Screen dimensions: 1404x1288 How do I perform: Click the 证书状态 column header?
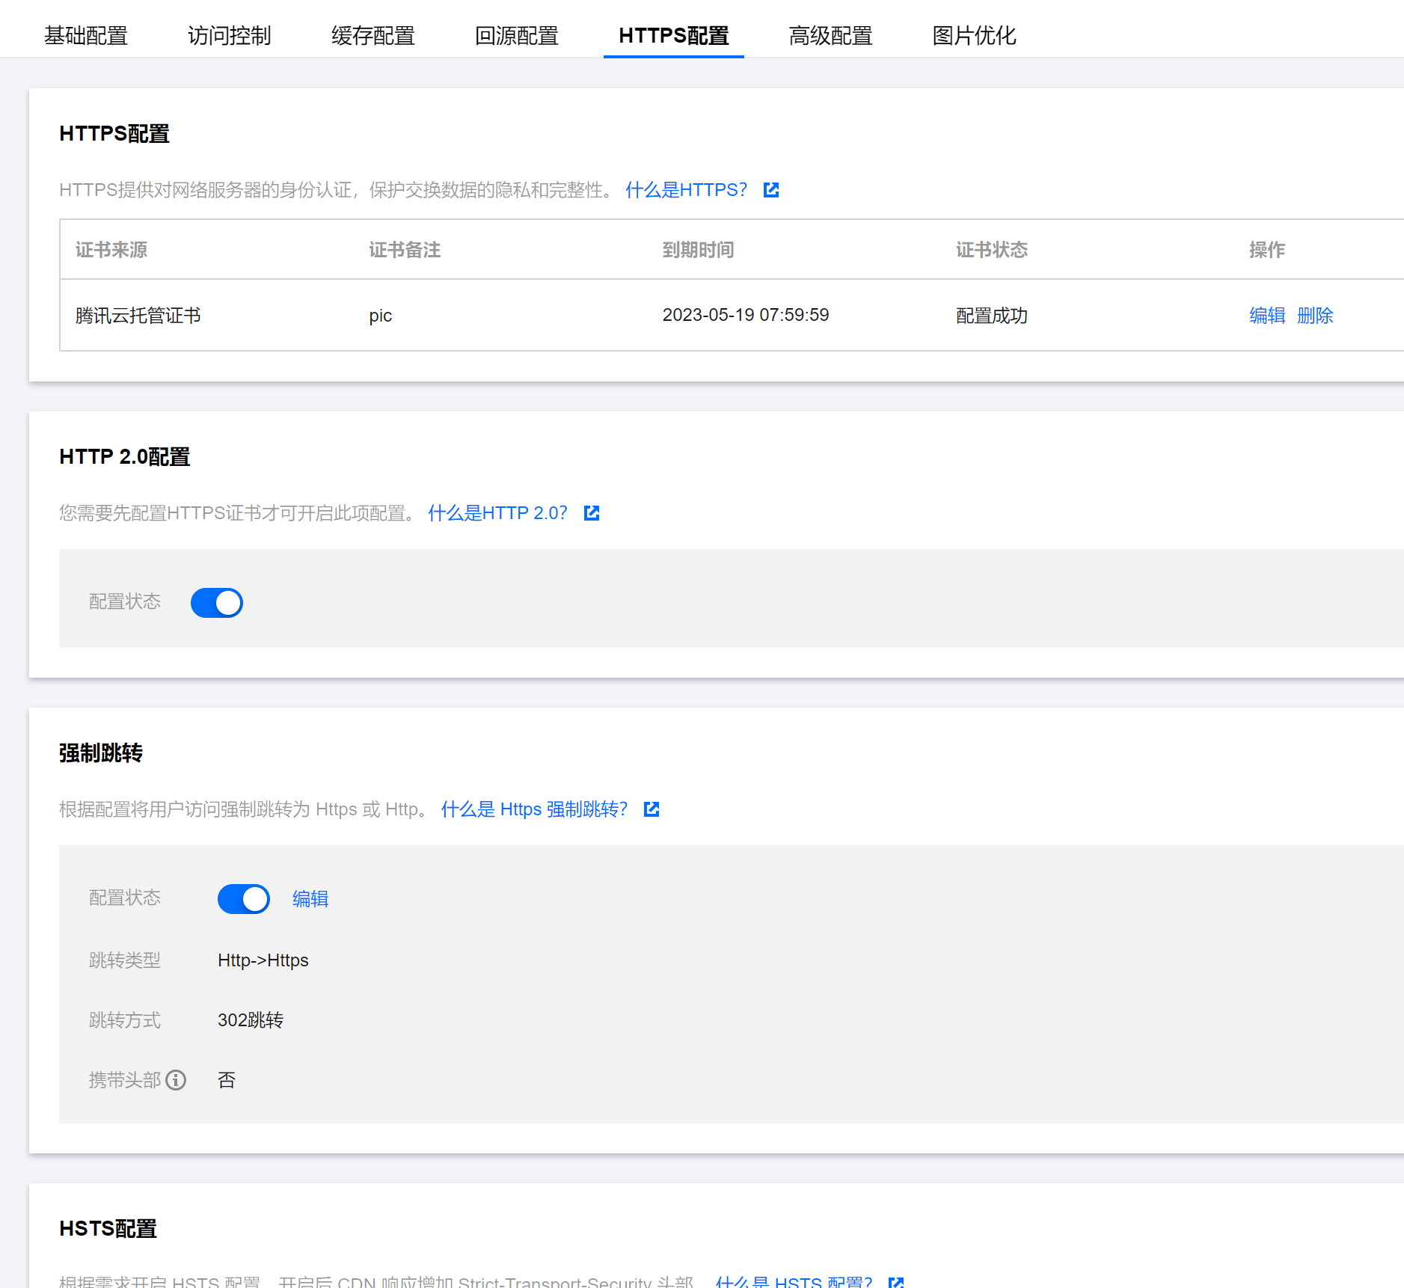[992, 250]
